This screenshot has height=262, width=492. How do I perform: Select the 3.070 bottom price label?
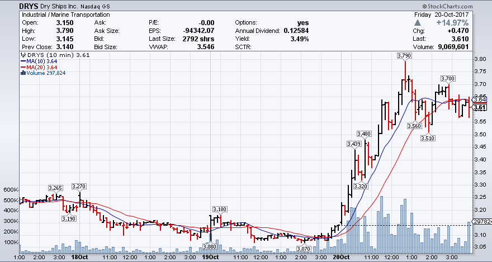(x=303, y=249)
